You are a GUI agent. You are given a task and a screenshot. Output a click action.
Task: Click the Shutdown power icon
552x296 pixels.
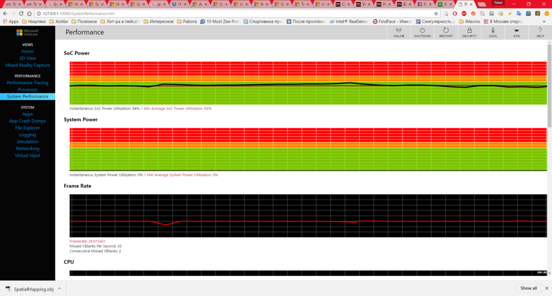pos(422,31)
